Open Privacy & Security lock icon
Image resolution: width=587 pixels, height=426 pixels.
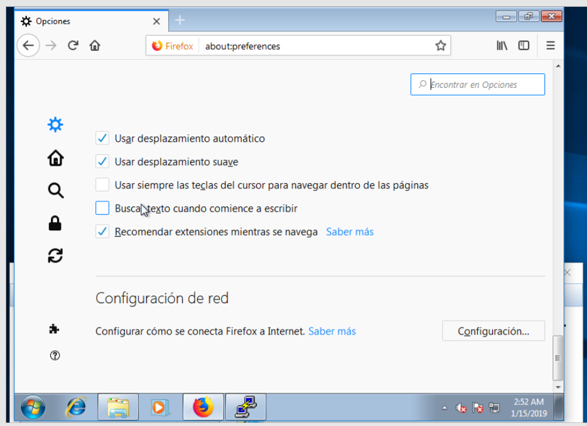point(55,223)
